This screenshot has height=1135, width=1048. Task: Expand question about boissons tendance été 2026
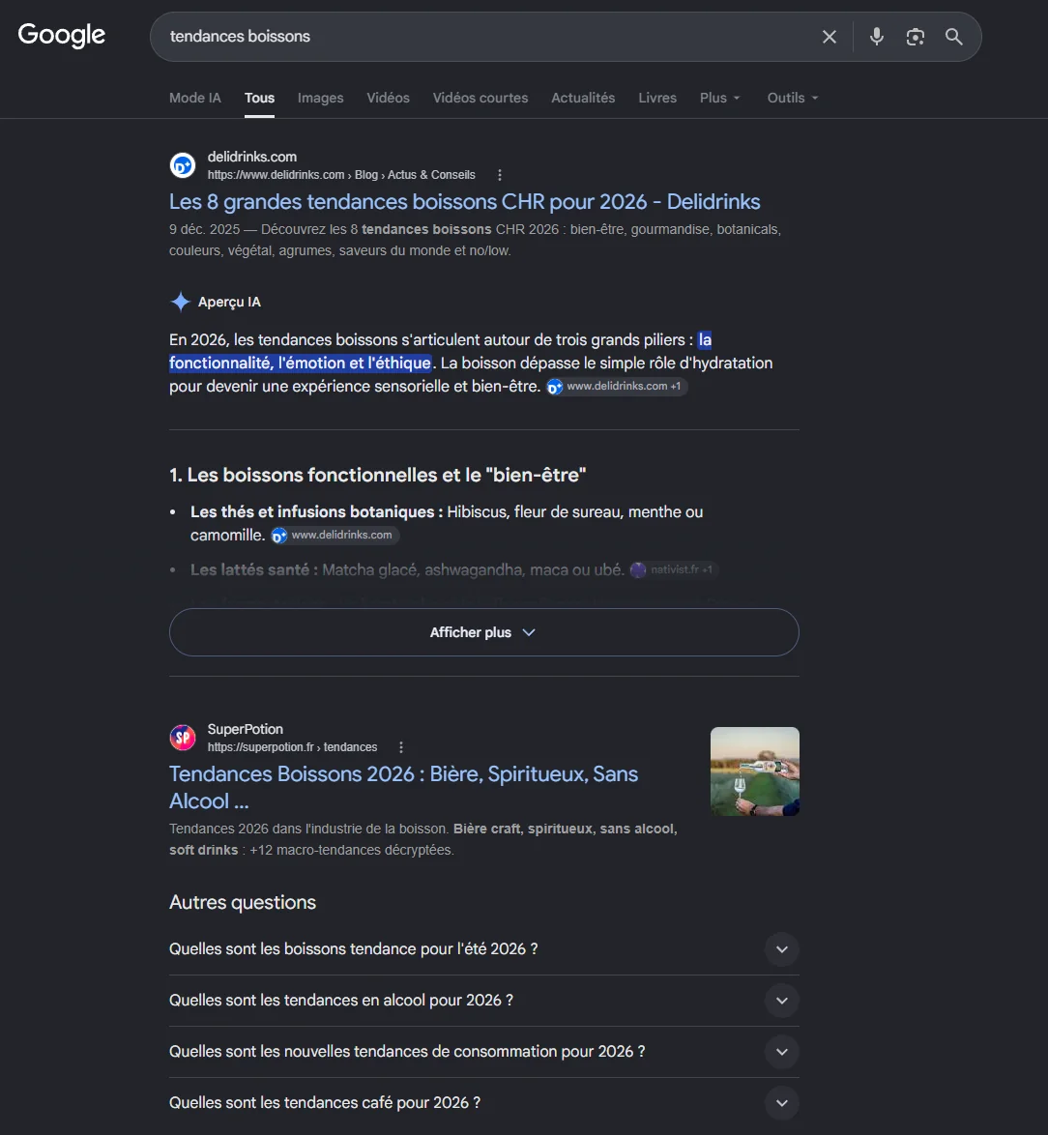(483, 949)
